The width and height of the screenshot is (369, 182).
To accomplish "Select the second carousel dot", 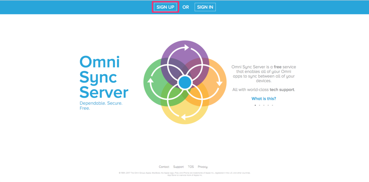I will [259, 105].
